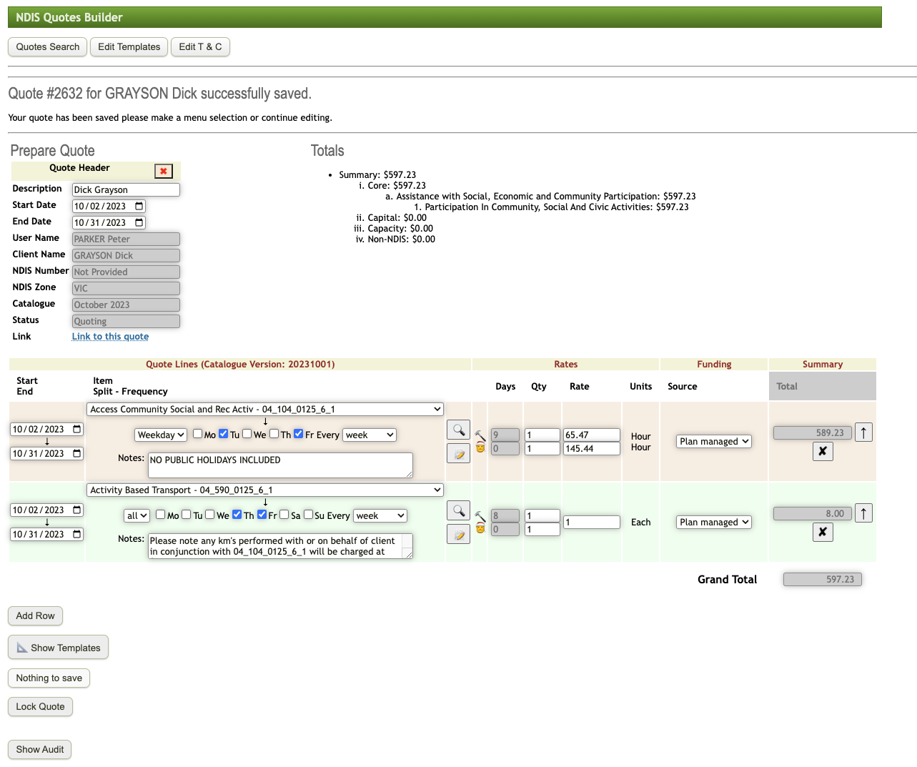This screenshot has width=917, height=767.
Task: Open calendar picker for header Start Date
Action: [x=139, y=206]
